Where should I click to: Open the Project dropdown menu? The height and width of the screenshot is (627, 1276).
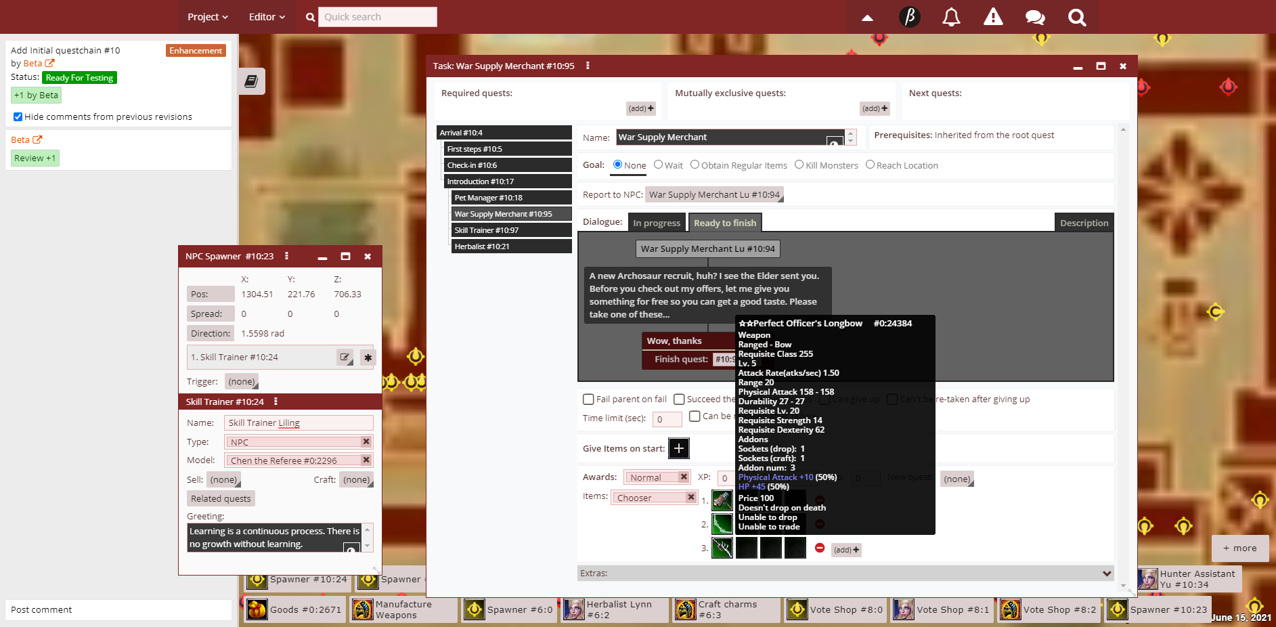207,17
